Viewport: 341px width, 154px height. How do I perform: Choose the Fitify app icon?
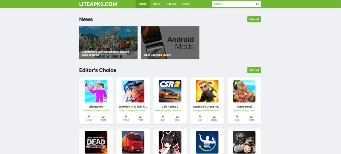pos(207,142)
